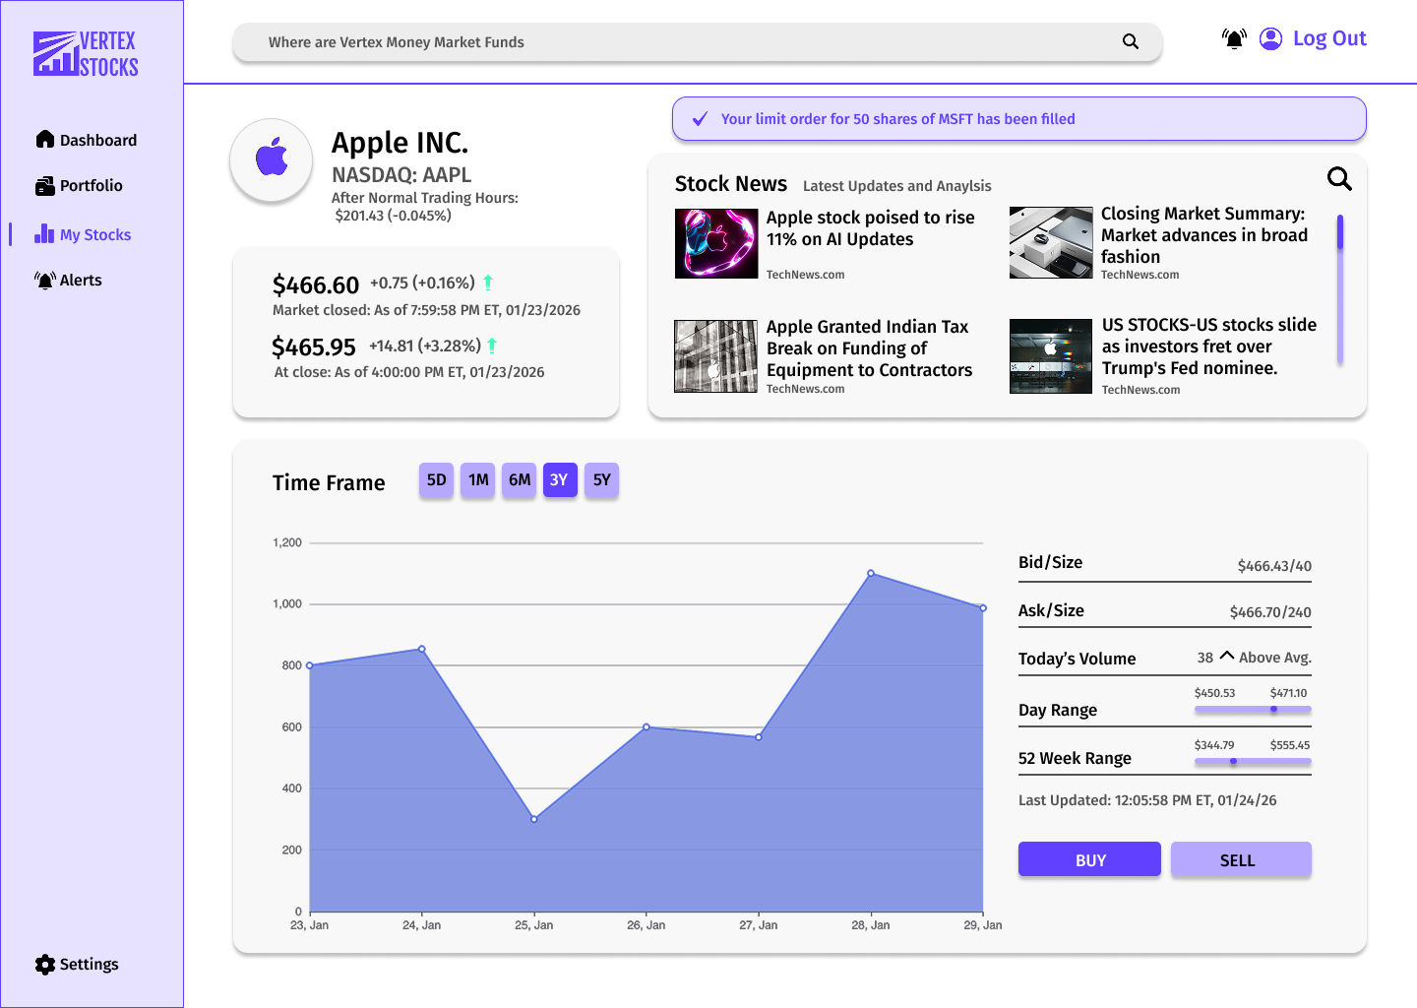Click the green up arrow beside +3.28%
This screenshot has height=1008, width=1417.
point(492,346)
